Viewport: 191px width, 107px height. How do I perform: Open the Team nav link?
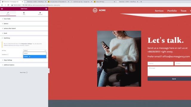(x=184, y=11)
